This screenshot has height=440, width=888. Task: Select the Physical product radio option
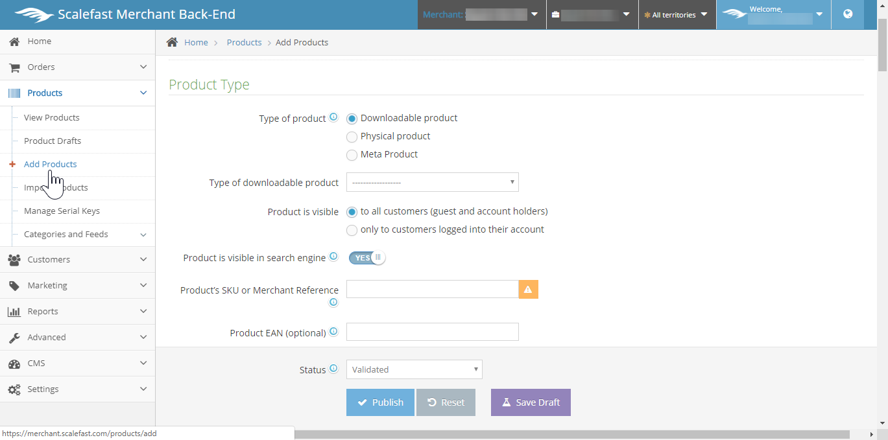(x=352, y=137)
